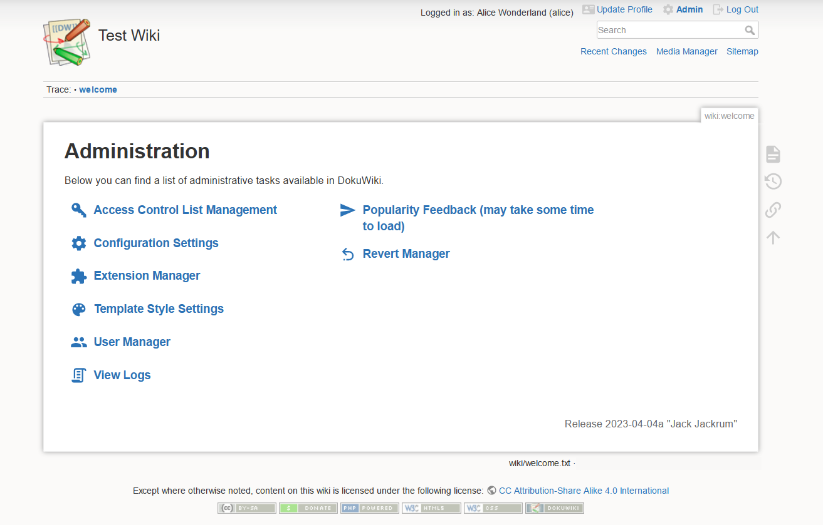Image resolution: width=823 pixels, height=525 pixels.
Task: Click the Log Out link
Action: click(742, 9)
